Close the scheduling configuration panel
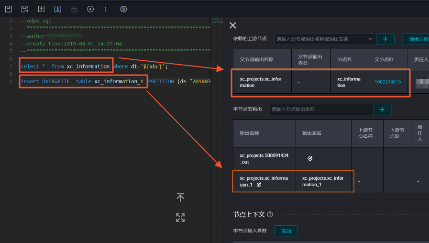 (x=233, y=25)
